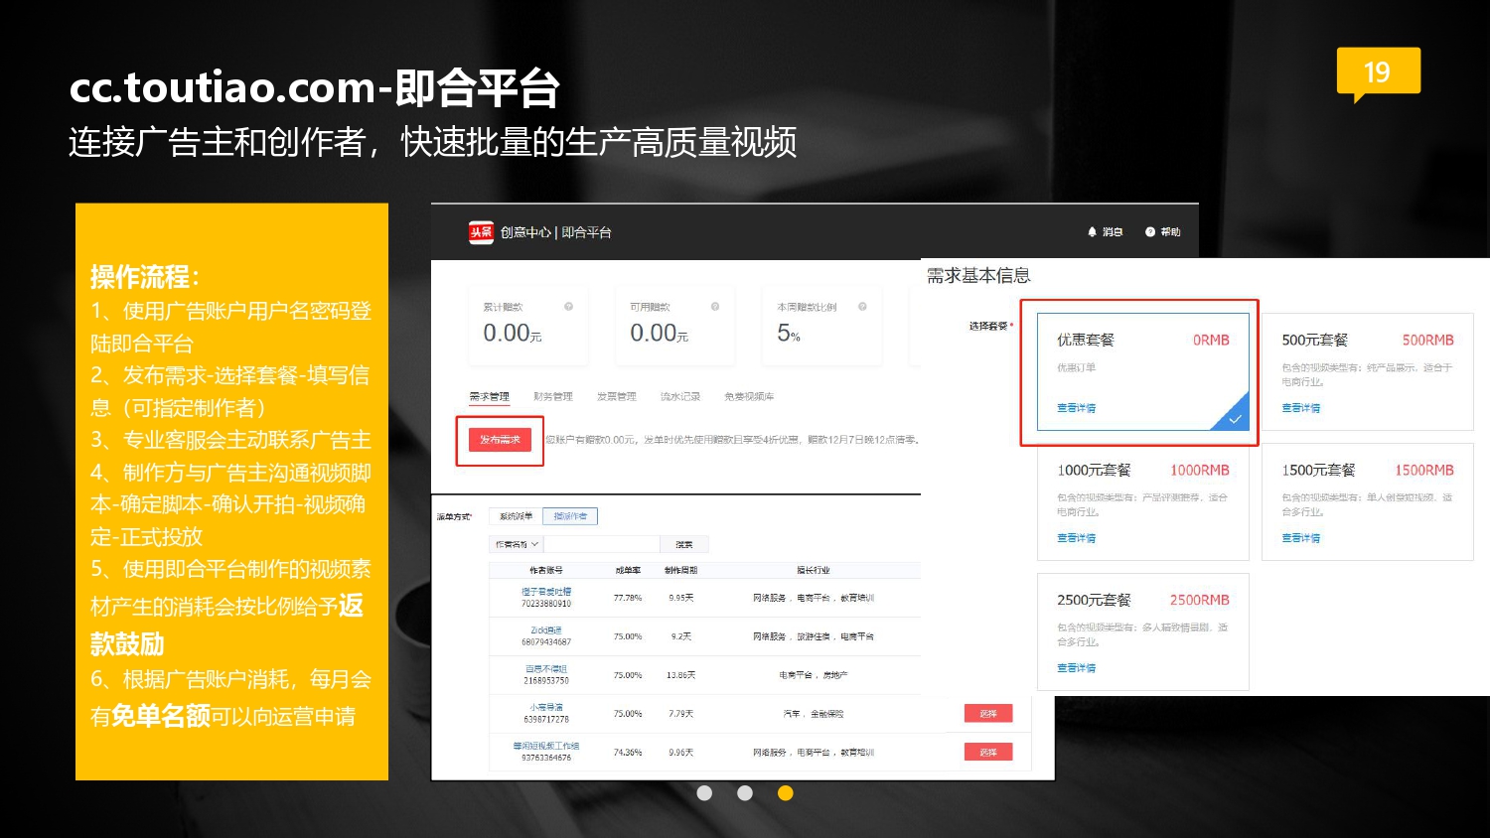This screenshot has height=838, width=1490.
Task: Click 查看详情 in 500元套餐 card
Action: point(1301,408)
